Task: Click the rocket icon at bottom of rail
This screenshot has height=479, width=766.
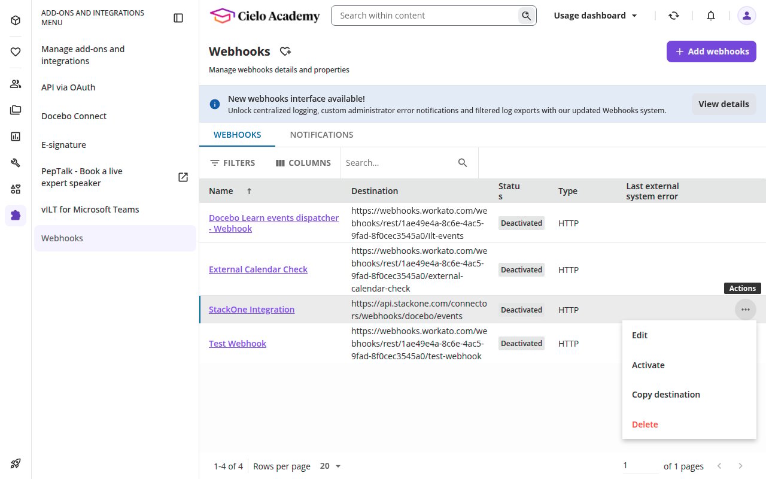Action: pos(16,463)
